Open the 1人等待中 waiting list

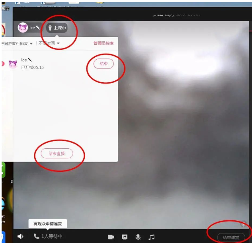coord(52,237)
